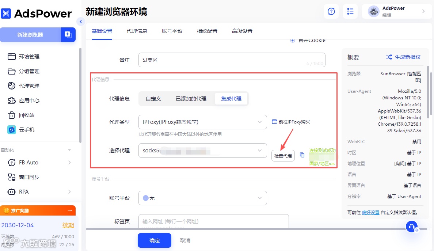
Task: Click the 续期 renewal link
Action: tap(68, 225)
